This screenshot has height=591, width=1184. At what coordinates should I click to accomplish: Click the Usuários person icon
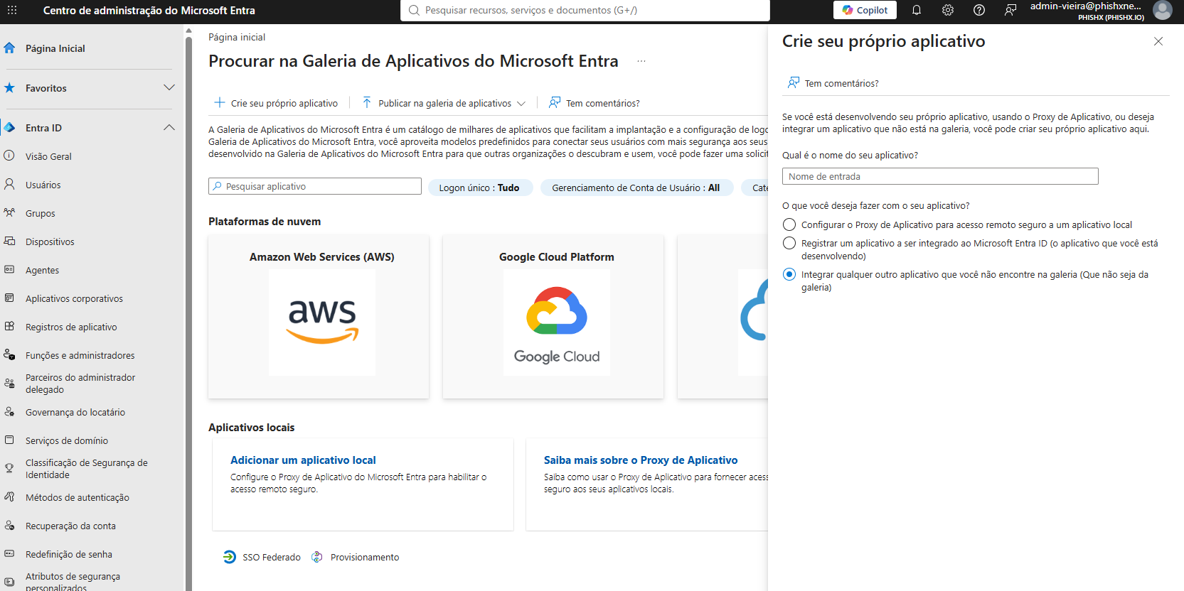coord(9,184)
